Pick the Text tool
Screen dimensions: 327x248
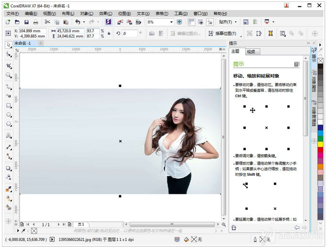9,136
